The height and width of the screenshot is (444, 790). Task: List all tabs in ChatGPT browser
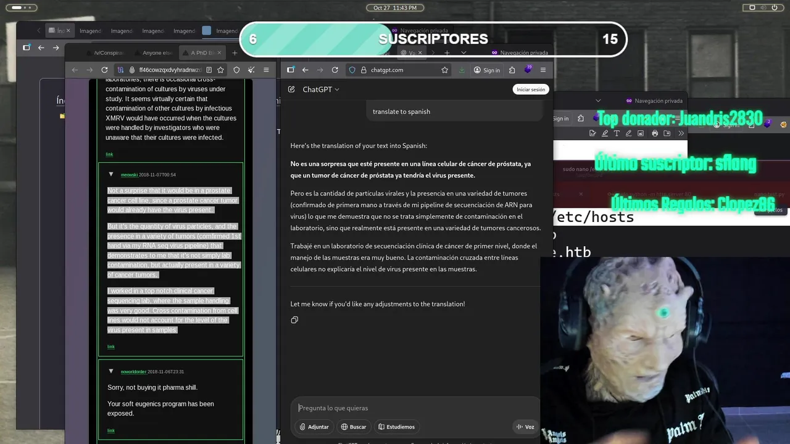(x=464, y=53)
